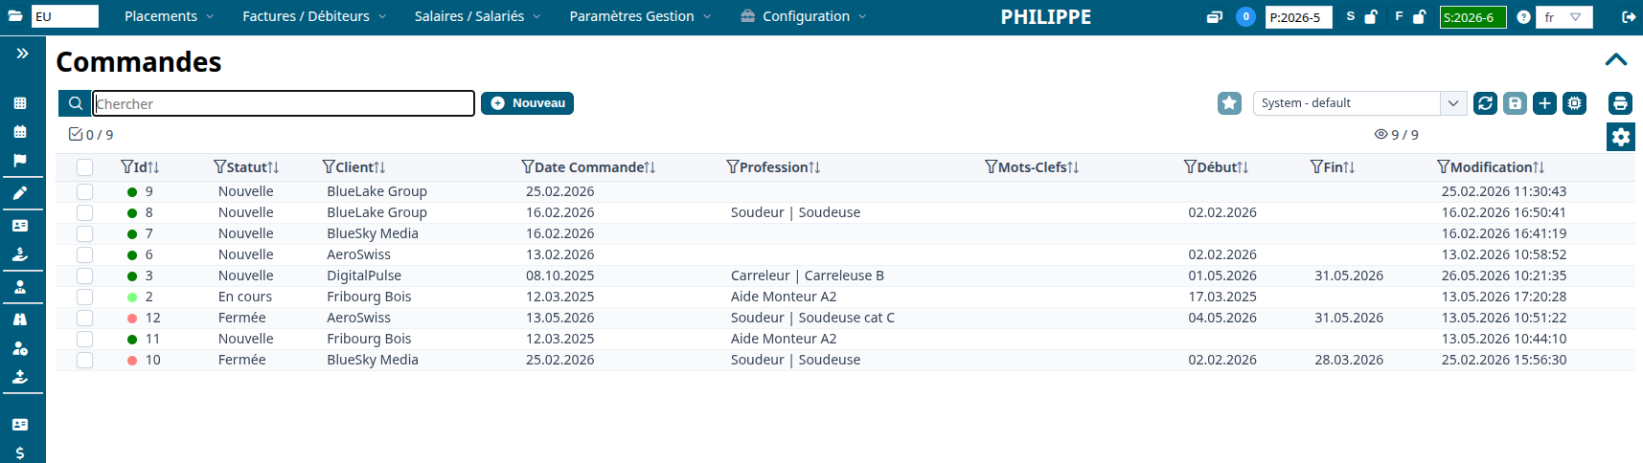Filter the Client column with funnel icon
Viewport: 1643px width, 463px height.
pyautogui.click(x=329, y=167)
